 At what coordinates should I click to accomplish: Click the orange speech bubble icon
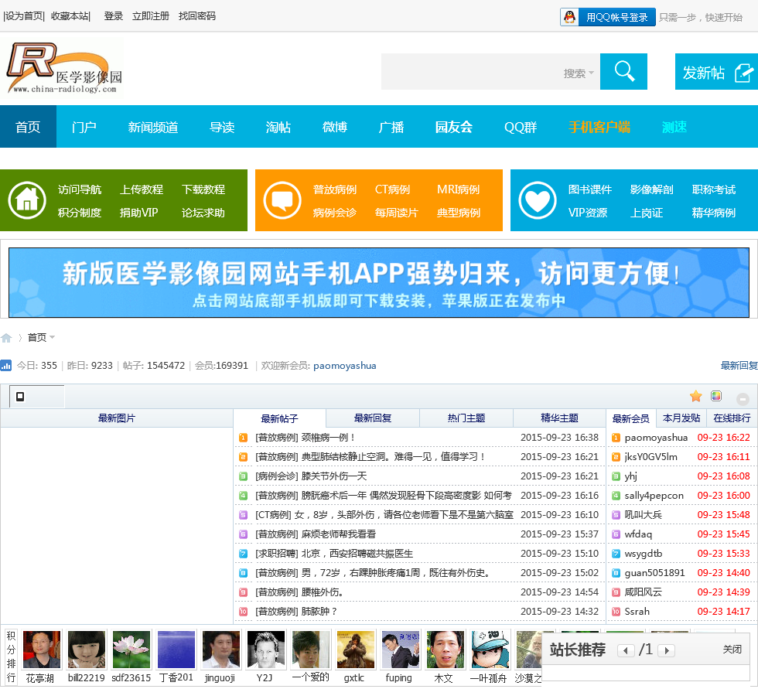coord(282,200)
